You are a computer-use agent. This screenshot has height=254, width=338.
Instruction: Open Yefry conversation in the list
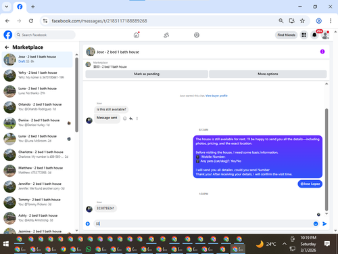[x=37, y=75]
